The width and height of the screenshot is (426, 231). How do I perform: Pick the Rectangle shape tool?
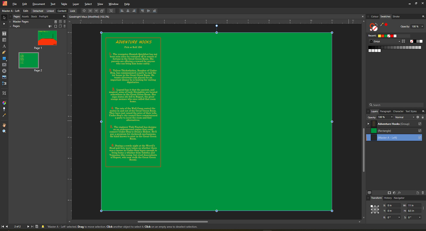coord(4,59)
